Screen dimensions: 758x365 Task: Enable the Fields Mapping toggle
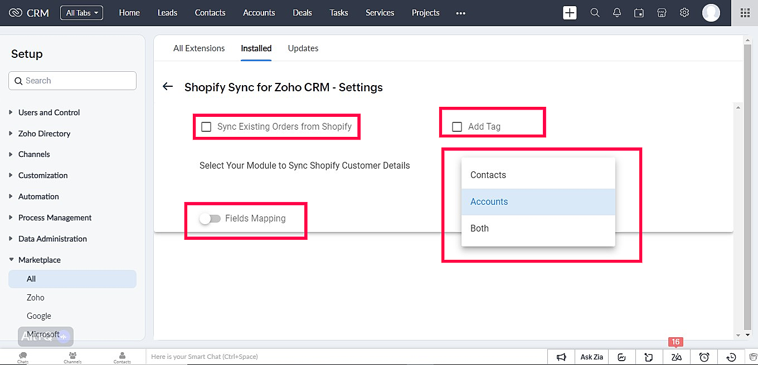[x=210, y=219]
